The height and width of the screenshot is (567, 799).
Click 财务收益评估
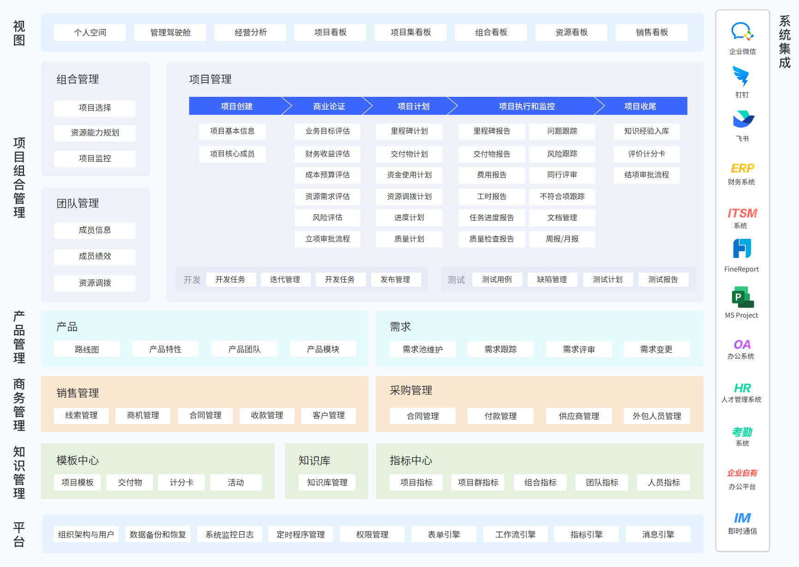click(x=327, y=154)
